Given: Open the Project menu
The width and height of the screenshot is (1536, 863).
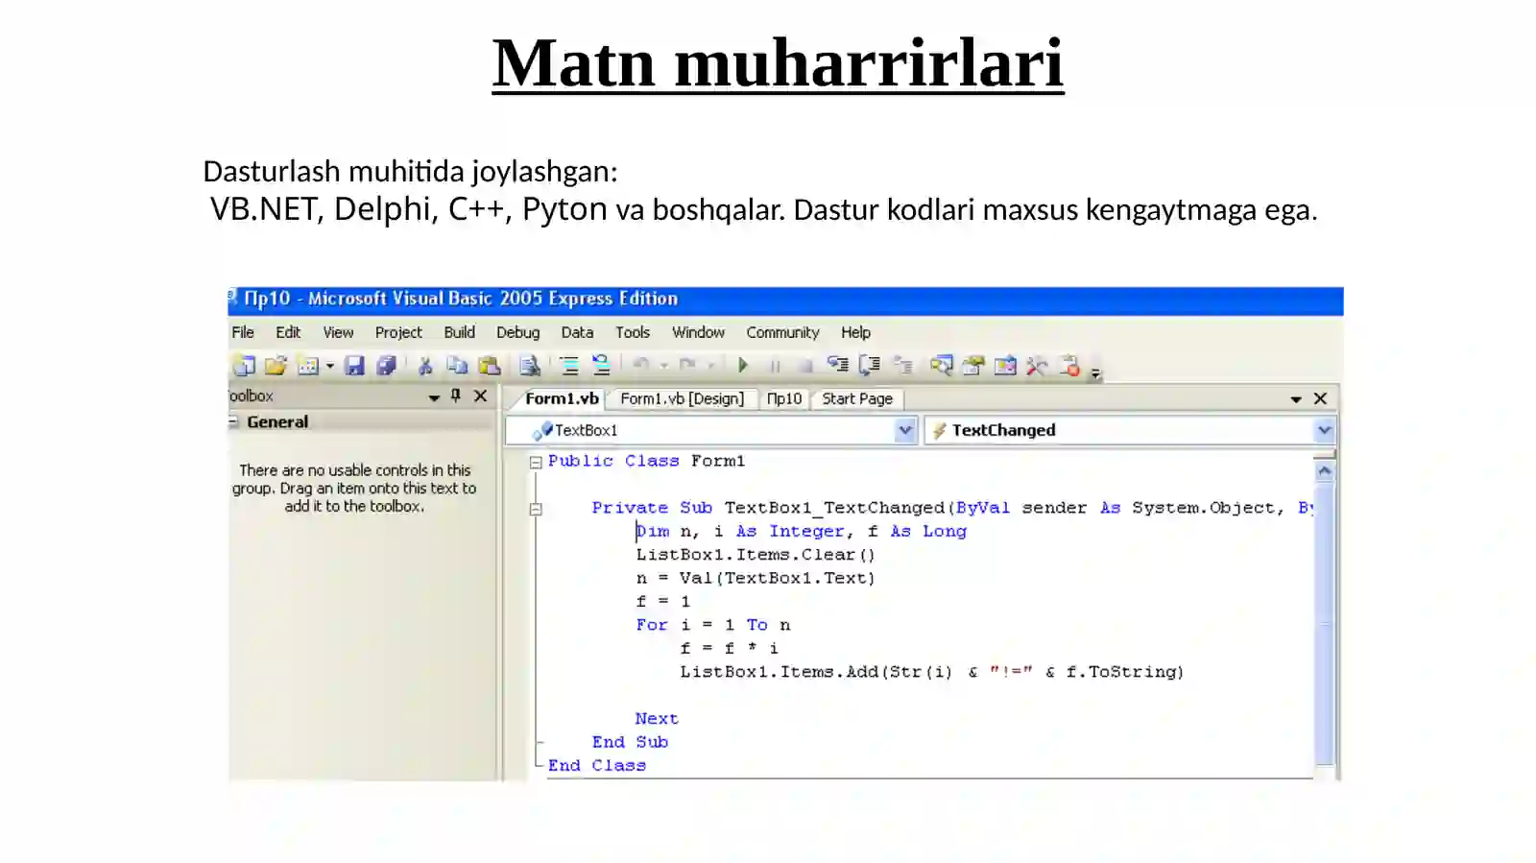Looking at the screenshot, I should (398, 332).
